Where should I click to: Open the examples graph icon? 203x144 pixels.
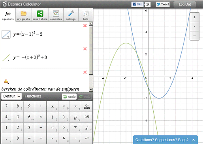56,13
